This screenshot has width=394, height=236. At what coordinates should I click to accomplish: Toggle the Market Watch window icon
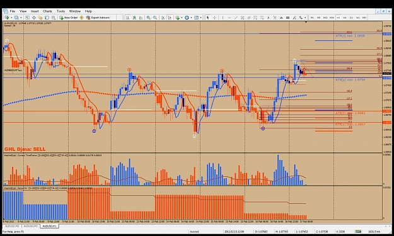[x=27, y=18]
